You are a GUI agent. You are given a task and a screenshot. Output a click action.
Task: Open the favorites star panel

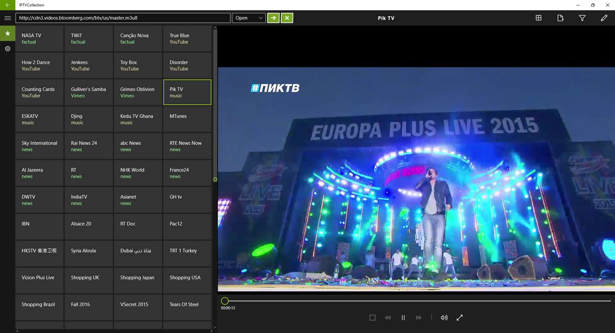[8, 33]
